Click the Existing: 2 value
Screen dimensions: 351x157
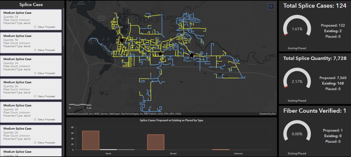[x=333, y=31]
